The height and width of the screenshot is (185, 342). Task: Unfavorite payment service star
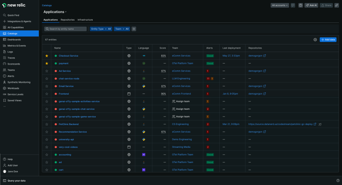47,63
